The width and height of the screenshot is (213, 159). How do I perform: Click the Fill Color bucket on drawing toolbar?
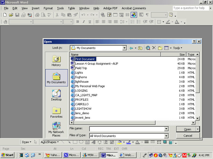click(120, 142)
